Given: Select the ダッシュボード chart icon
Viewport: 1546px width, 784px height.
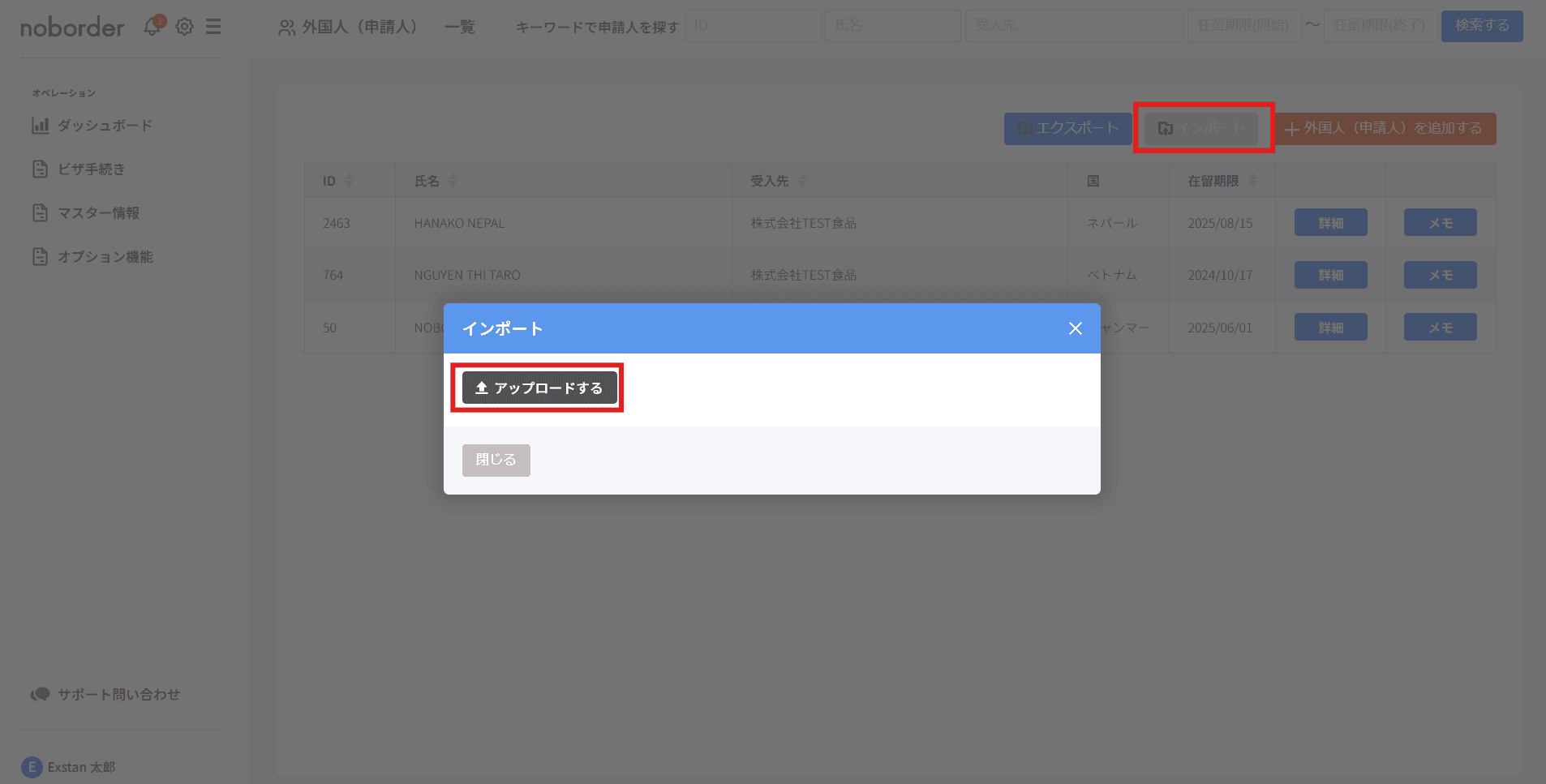Looking at the screenshot, I should point(40,125).
